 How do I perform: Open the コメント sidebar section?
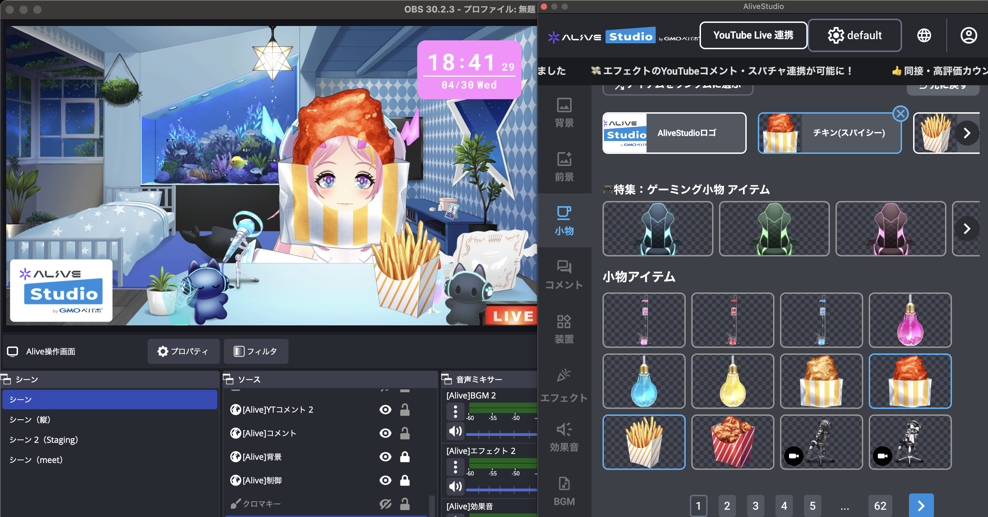click(x=564, y=274)
